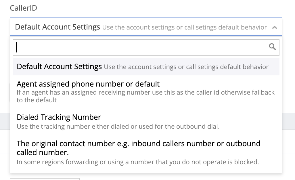The width and height of the screenshot is (295, 180).
Task: Click the magnifying glass search icon
Action: click(x=272, y=47)
